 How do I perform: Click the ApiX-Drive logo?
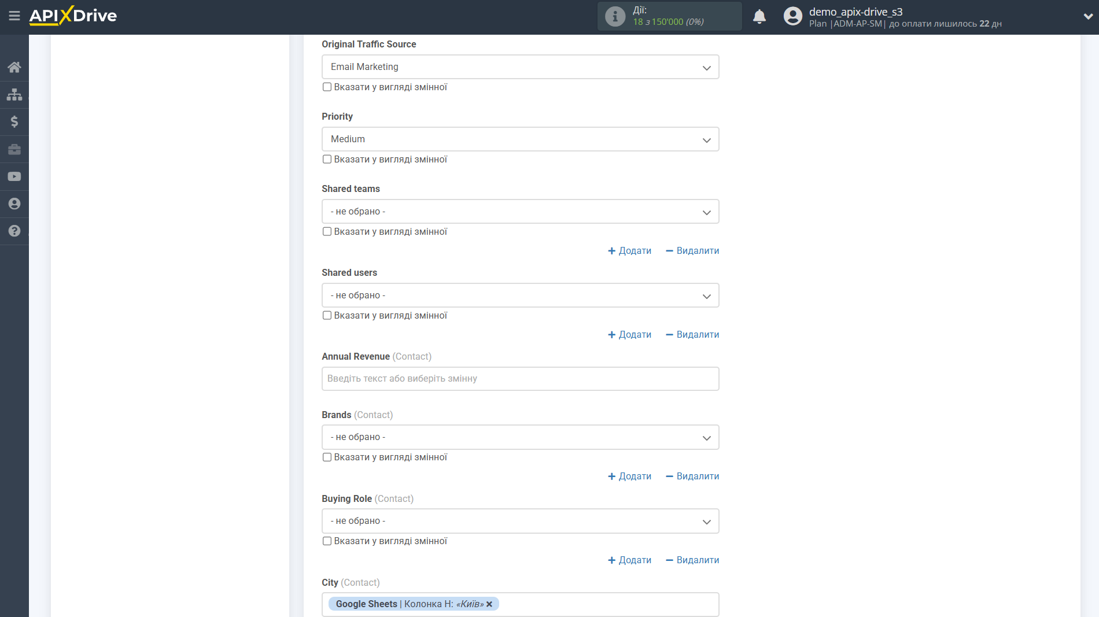pos(73,16)
